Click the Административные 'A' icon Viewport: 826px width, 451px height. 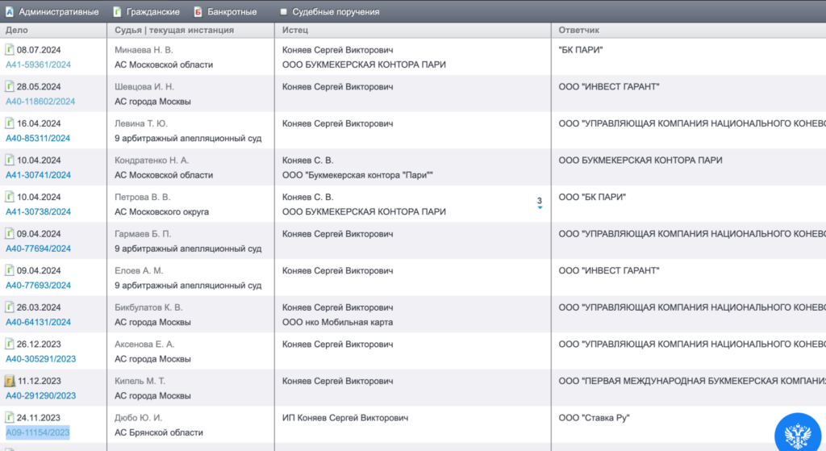[10, 11]
